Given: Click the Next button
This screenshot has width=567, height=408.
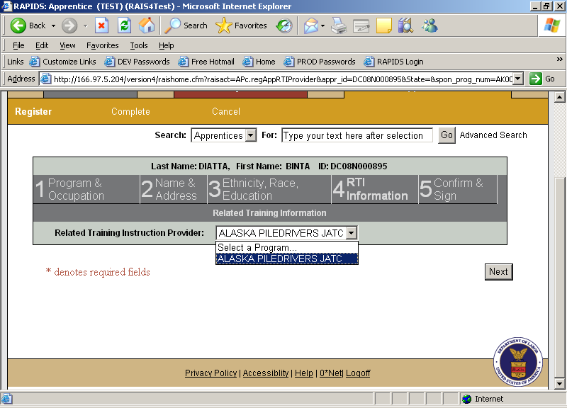Looking at the screenshot, I should [x=499, y=272].
